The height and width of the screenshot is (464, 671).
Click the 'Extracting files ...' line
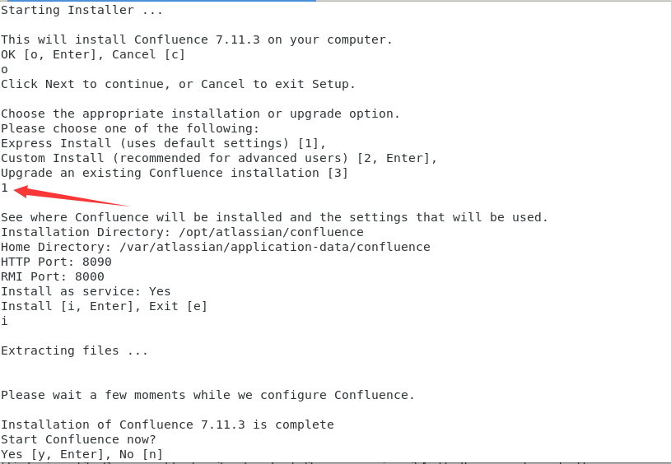(74, 350)
